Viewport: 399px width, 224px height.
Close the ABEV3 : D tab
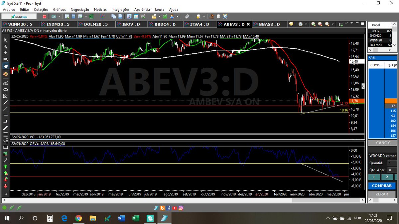[x=248, y=24]
